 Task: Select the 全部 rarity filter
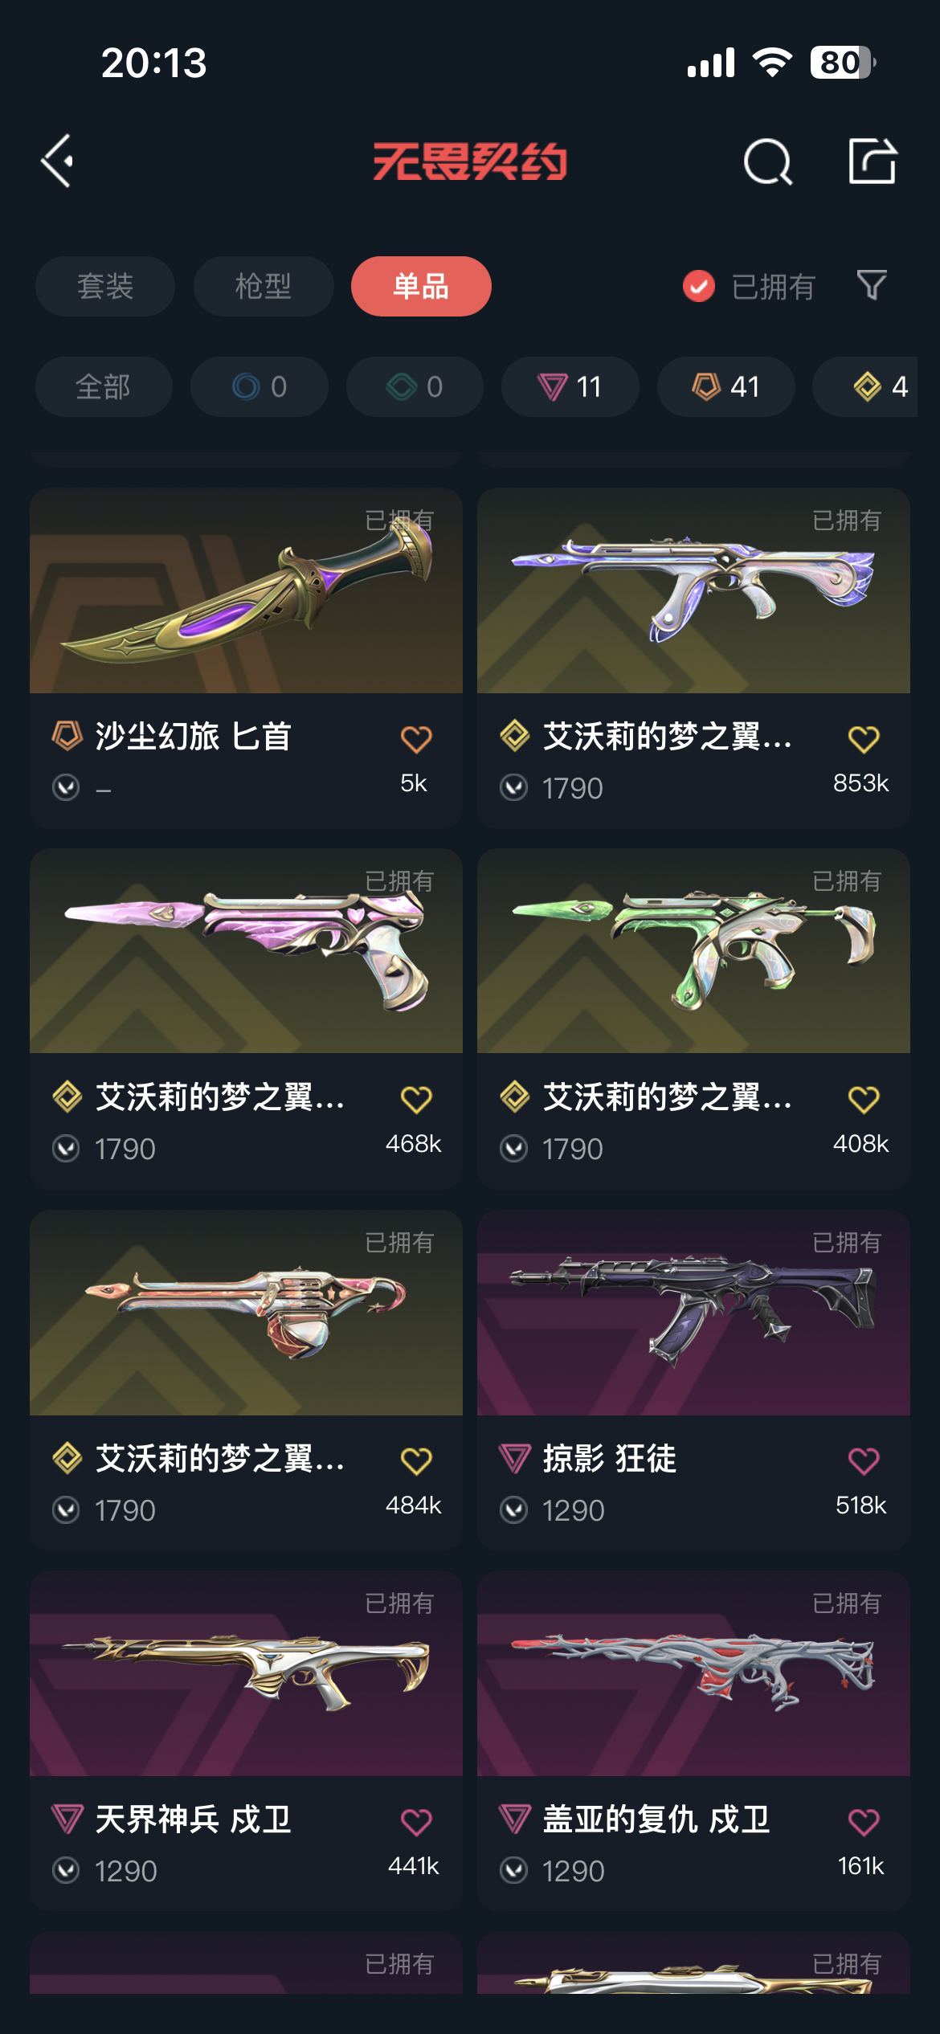point(104,386)
